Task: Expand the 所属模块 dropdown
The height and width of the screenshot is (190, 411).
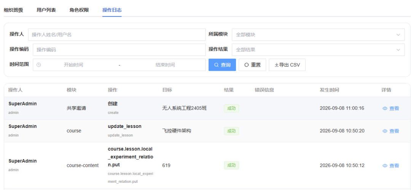Action: [318, 35]
